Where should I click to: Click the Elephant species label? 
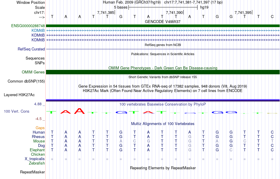(37, 150)
